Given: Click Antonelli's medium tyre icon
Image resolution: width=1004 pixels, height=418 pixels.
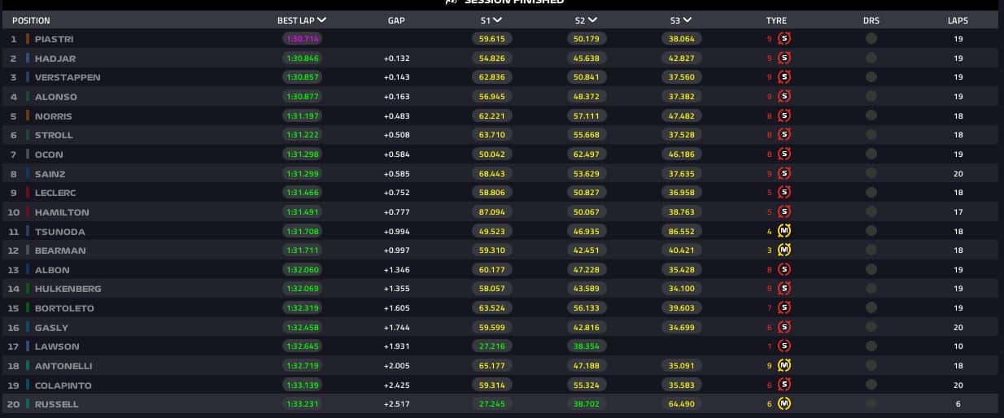Looking at the screenshot, I should click(x=784, y=366).
